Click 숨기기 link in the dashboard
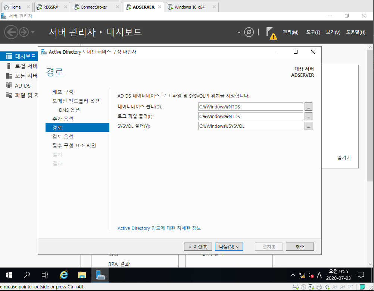This screenshot has height=291, width=374. [344, 158]
